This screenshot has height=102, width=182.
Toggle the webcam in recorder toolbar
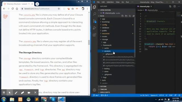click(29, 93)
